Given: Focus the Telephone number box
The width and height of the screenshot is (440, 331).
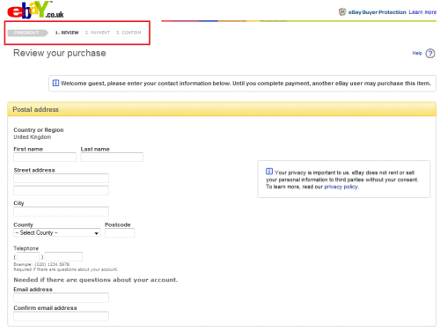Looking at the screenshot, I should point(63,257).
